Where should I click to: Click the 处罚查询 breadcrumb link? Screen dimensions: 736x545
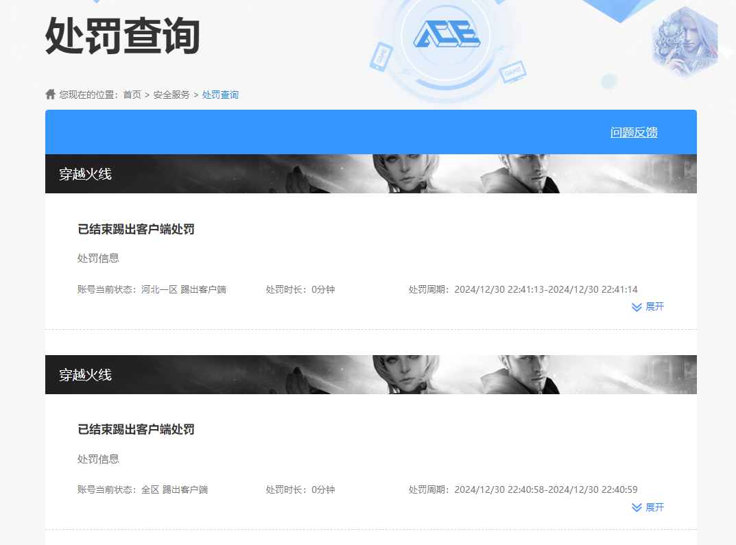click(x=220, y=95)
